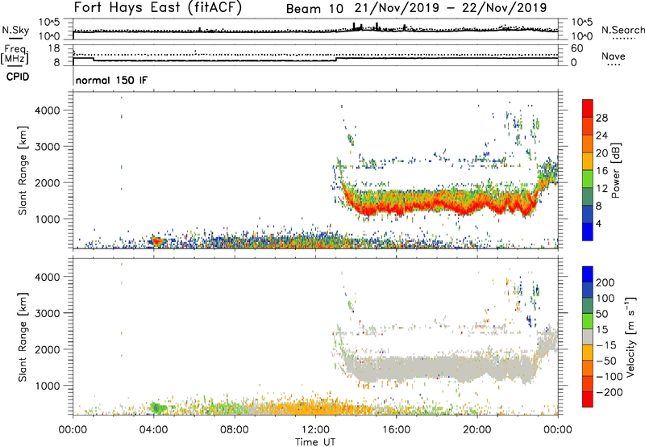This screenshot has width=645, height=447.
Task: Click the N.Sky legend label
Action: coord(15,30)
